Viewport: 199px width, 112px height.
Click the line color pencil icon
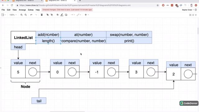click(x=62, y=15)
